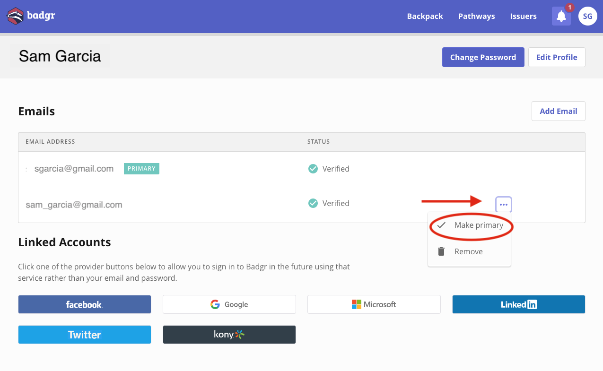Click the Change Password button

[483, 57]
